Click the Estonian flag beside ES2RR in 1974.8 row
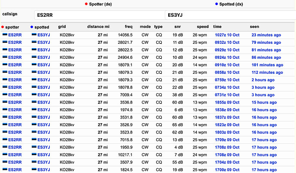This screenshot has height=173, width=296. 5,109
